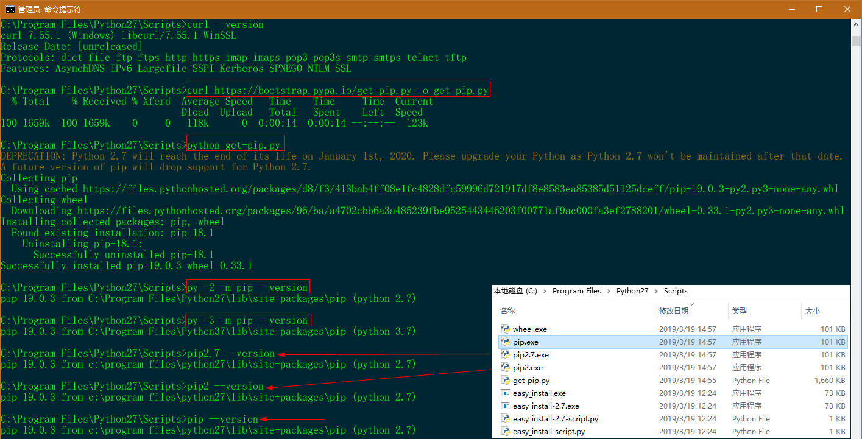Click the easy_install.exe application icon
The width and height of the screenshot is (862, 439).
tap(505, 393)
